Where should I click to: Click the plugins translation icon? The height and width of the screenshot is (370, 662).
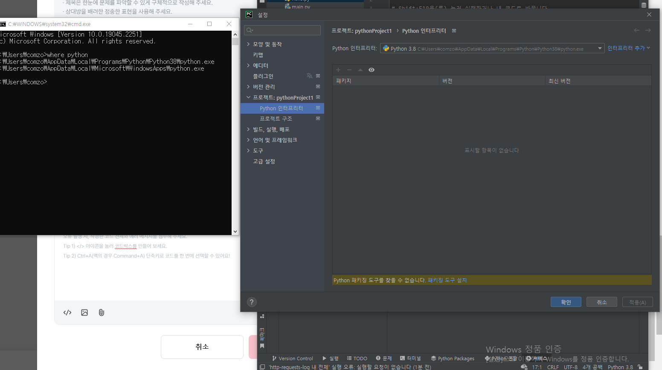309,76
